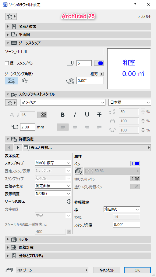
Task: Click the text pen color swatch beside 46
Action: point(42,115)
